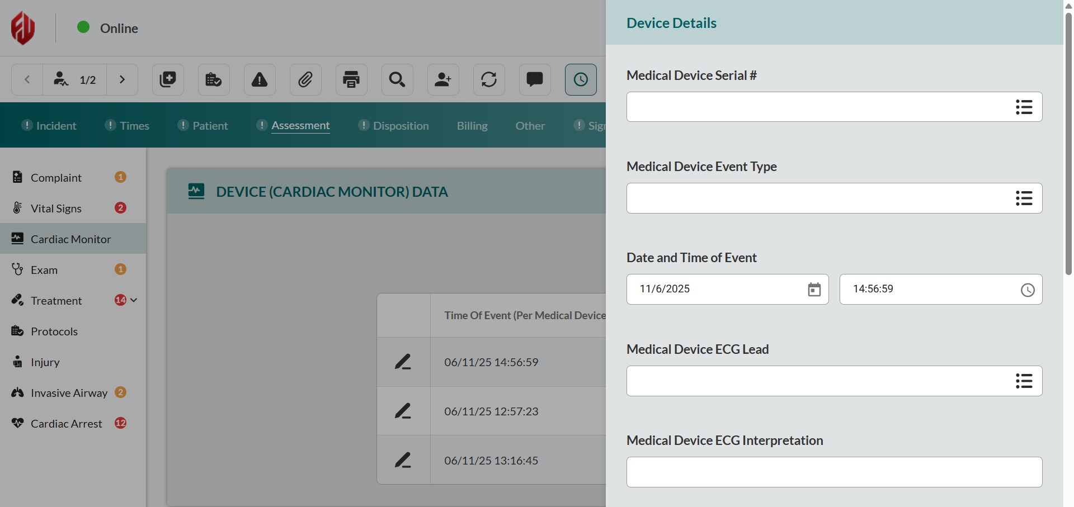Open Vital Signs in sidebar

coord(56,209)
